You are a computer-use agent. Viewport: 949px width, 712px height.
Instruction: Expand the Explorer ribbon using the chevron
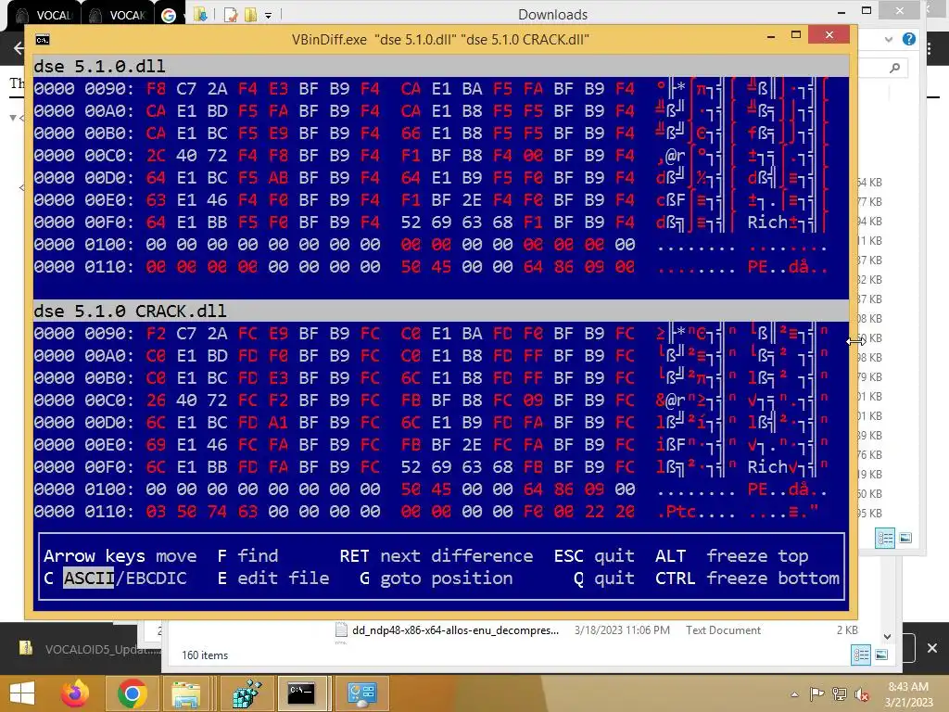(x=889, y=39)
